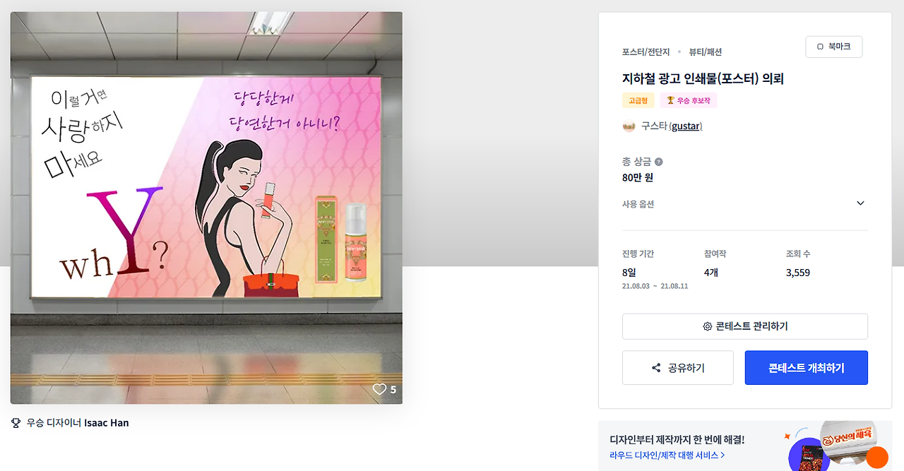
Task: Click the designer name Isaac Han
Action: coord(107,423)
